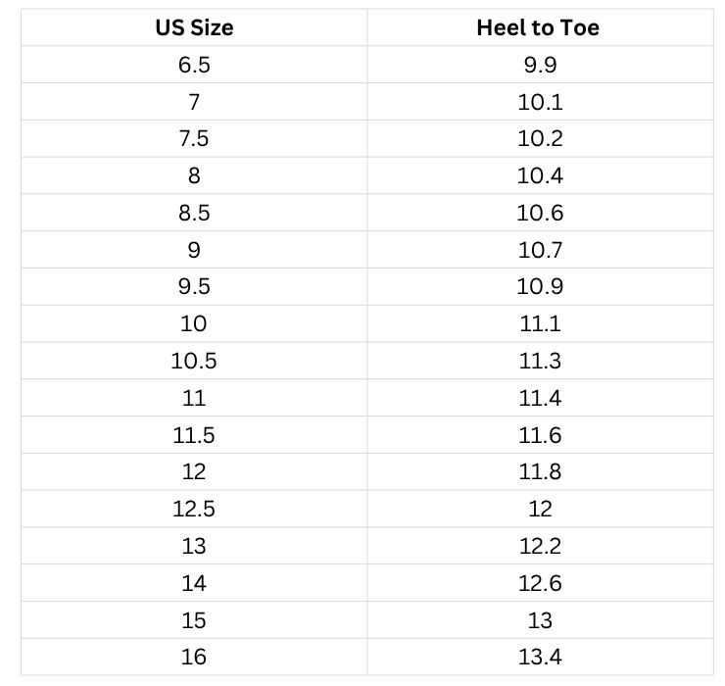Click the US Size 7.5 cell
Screen dimensions: 725x686
tap(194, 139)
